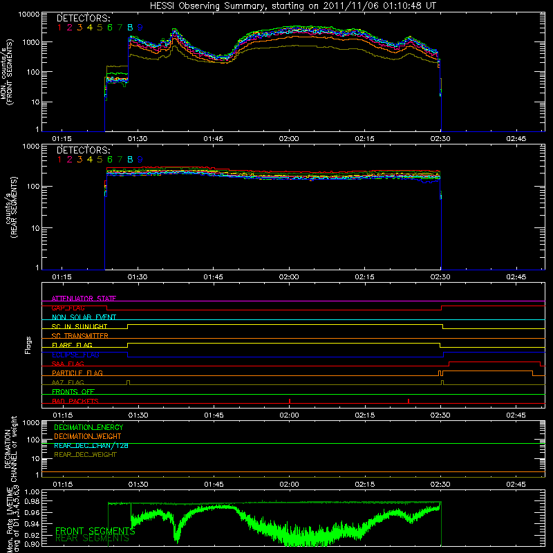This screenshot has width=553, height=553.
Task: Click the REAR_DEC_WEIGHT legend entry
Action: pos(85,455)
